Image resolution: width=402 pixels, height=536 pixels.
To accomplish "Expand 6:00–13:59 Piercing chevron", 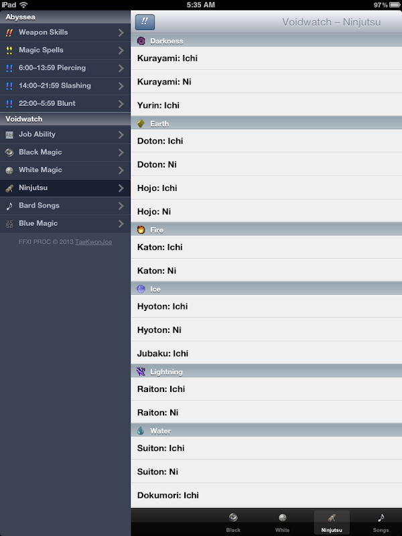I will pyautogui.click(x=121, y=68).
